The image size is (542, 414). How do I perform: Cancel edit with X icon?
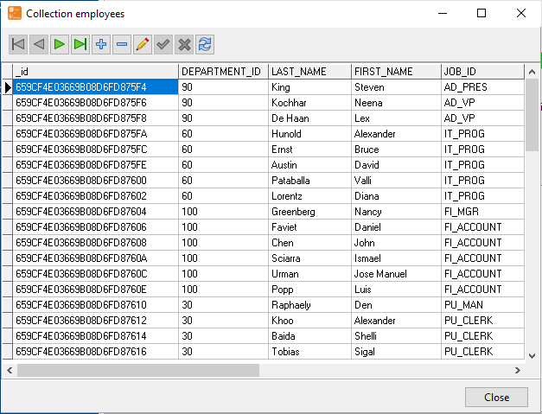[184, 44]
